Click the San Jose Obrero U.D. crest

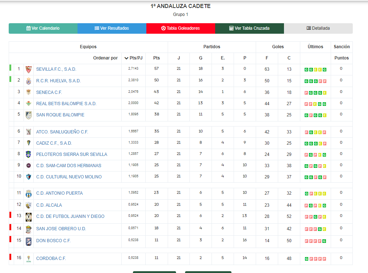coord(29,229)
